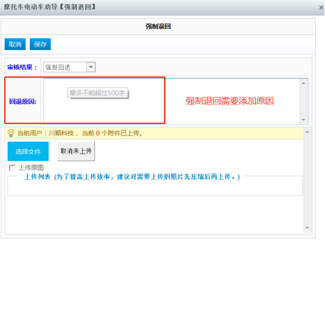This screenshot has height=309, width=325.
Task: Close the 摩托车电动车劝导 dialog
Action: pyautogui.click(x=321, y=8)
